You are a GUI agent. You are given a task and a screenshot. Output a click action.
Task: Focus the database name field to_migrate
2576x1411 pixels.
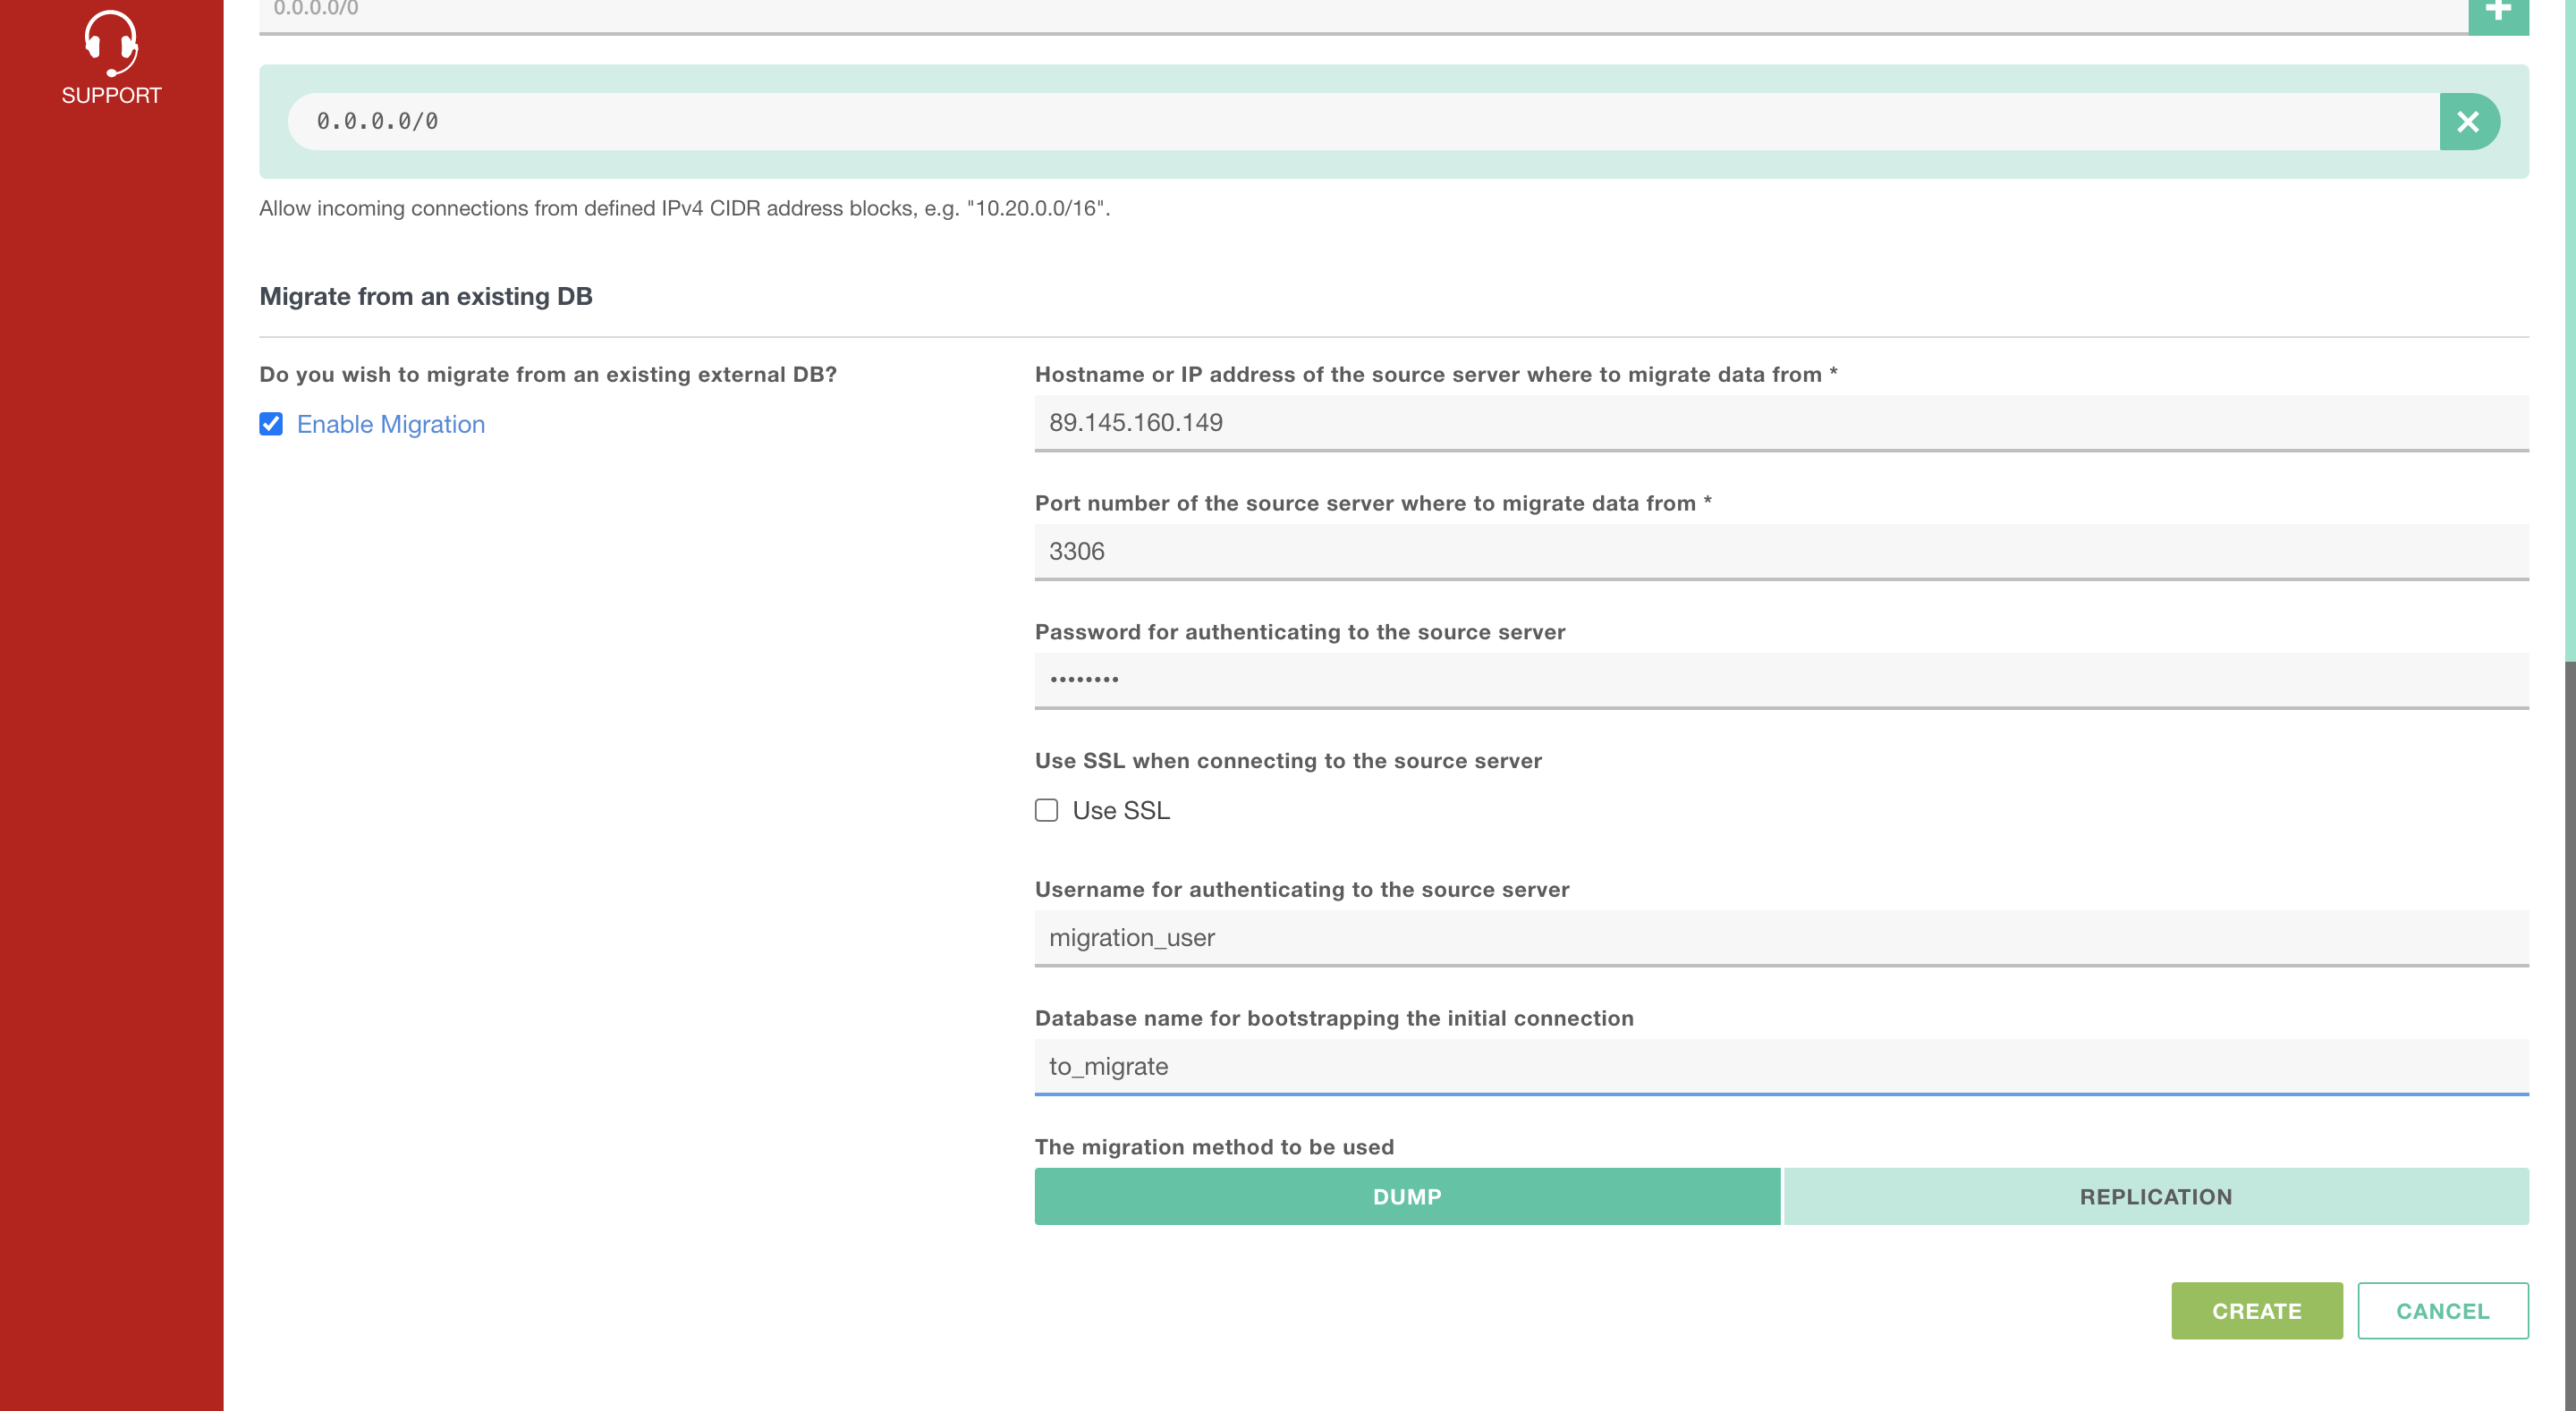1782,1067
